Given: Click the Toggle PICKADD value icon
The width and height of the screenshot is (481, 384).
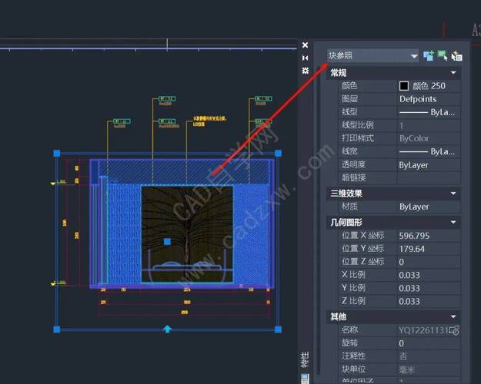Looking at the screenshot, I should 429,55.
